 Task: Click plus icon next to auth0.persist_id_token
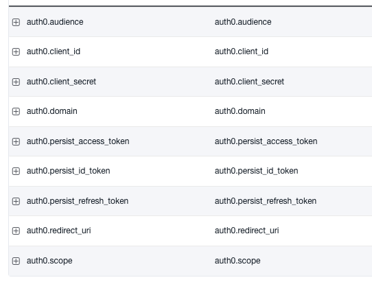click(x=16, y=171)
